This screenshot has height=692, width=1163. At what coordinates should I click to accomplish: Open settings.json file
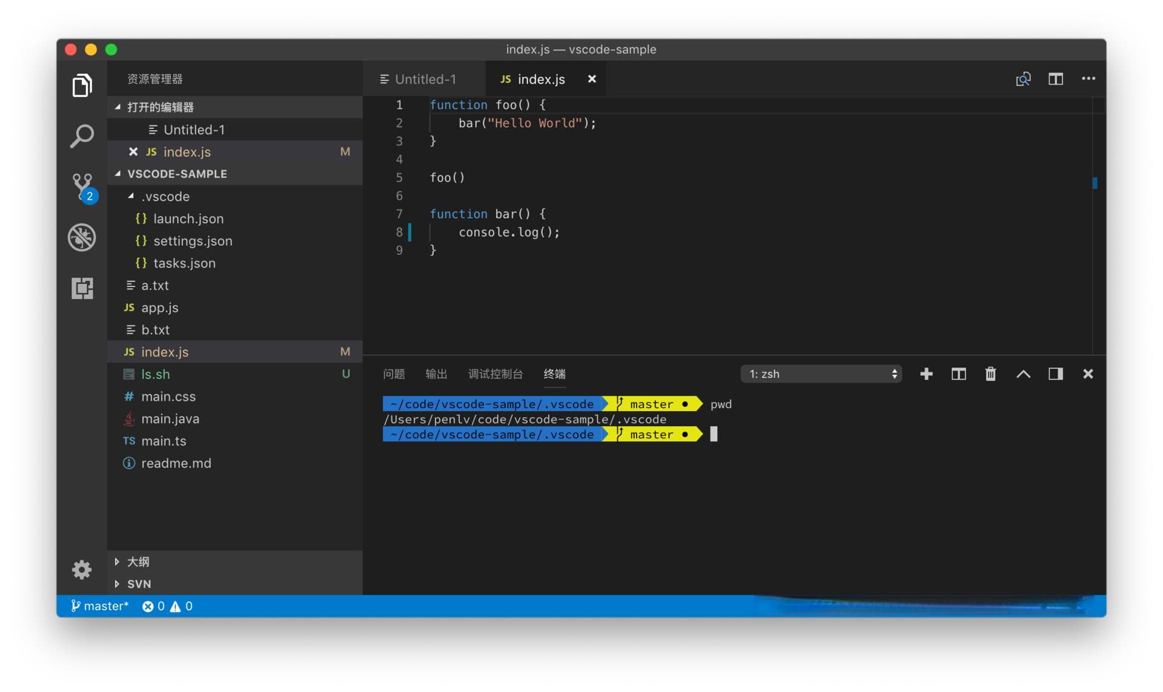click(x=235, y=240)
